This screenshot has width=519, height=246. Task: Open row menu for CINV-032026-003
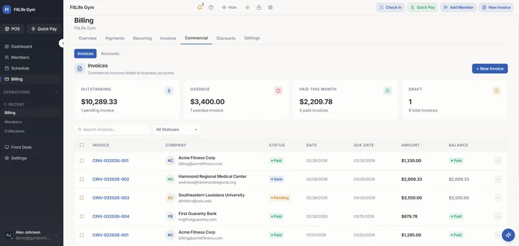click(498, 198)
